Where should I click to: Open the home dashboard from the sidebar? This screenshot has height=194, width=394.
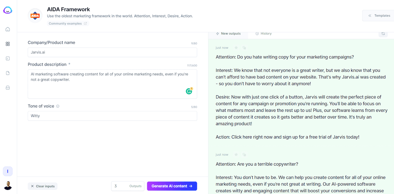point(7,29)
